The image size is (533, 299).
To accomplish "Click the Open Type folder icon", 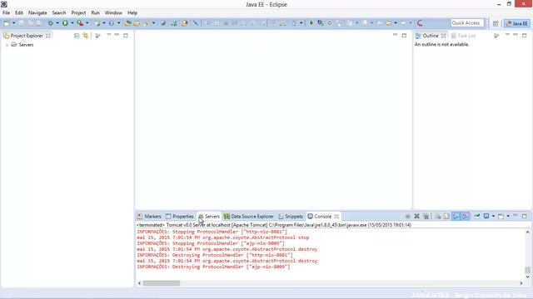I will (x=127, y=23).
